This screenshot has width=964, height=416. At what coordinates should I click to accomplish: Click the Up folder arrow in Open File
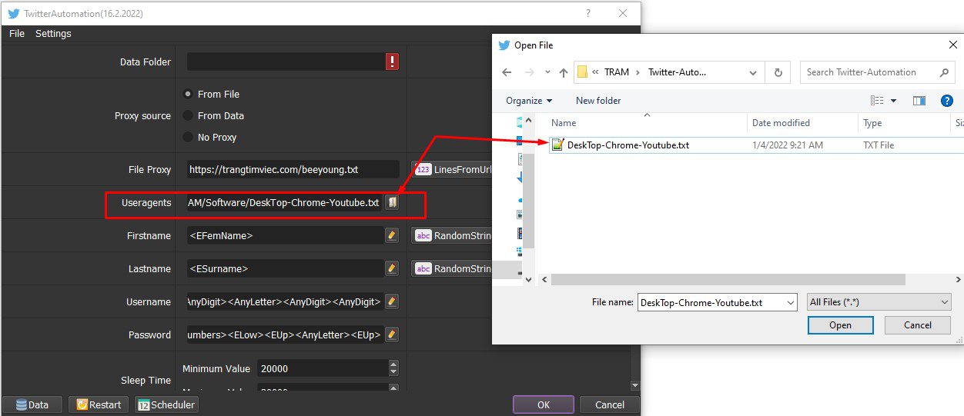pyautogui.click(x=564, y=72)
